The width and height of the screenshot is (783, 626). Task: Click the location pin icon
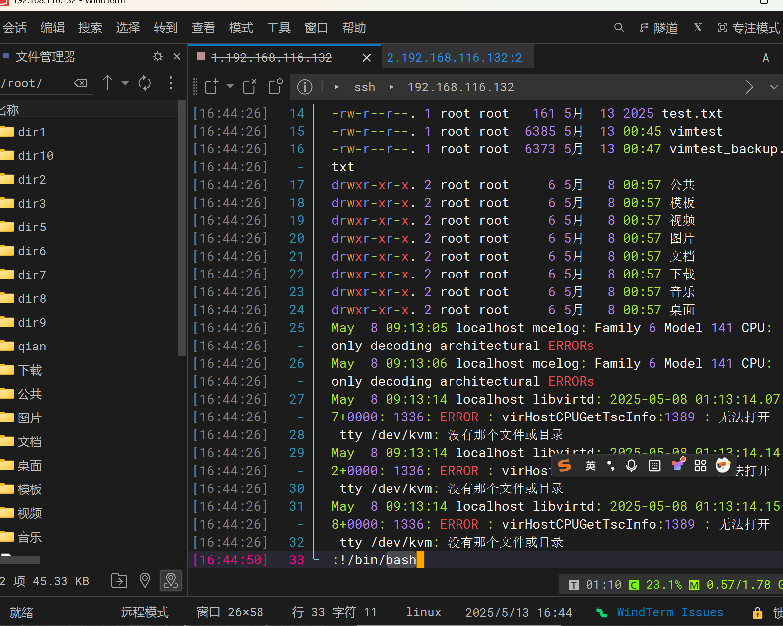pos(145,580)
